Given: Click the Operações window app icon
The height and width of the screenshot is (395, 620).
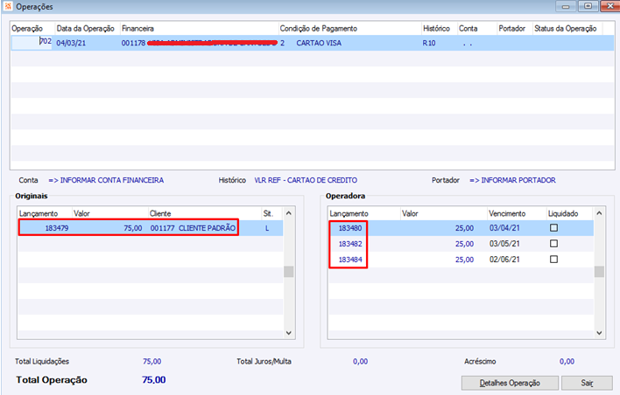Looking at the screenshot, I should pos(8,6).
